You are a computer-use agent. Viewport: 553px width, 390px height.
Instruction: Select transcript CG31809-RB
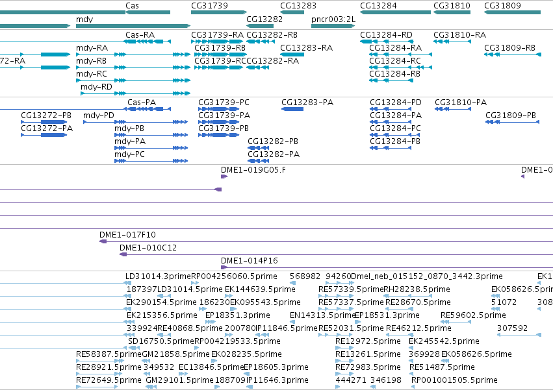coord(509,48)
